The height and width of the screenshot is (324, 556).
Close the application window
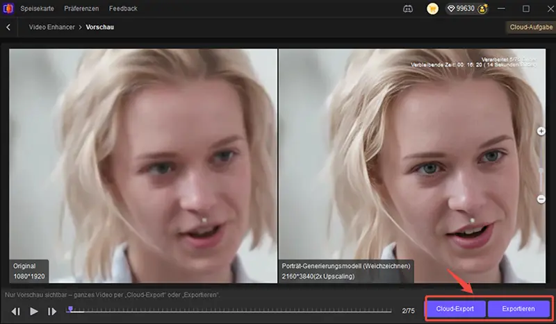click(x=550, y=8)
